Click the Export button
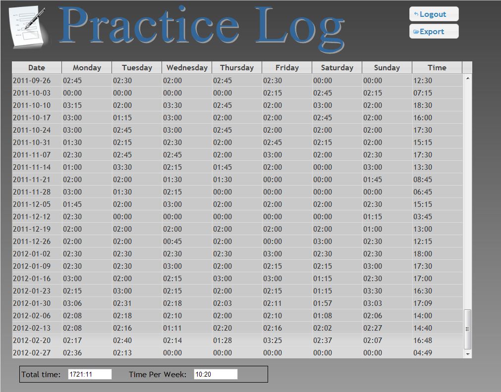The image size is (501, 392). click(x=434, y=31)
